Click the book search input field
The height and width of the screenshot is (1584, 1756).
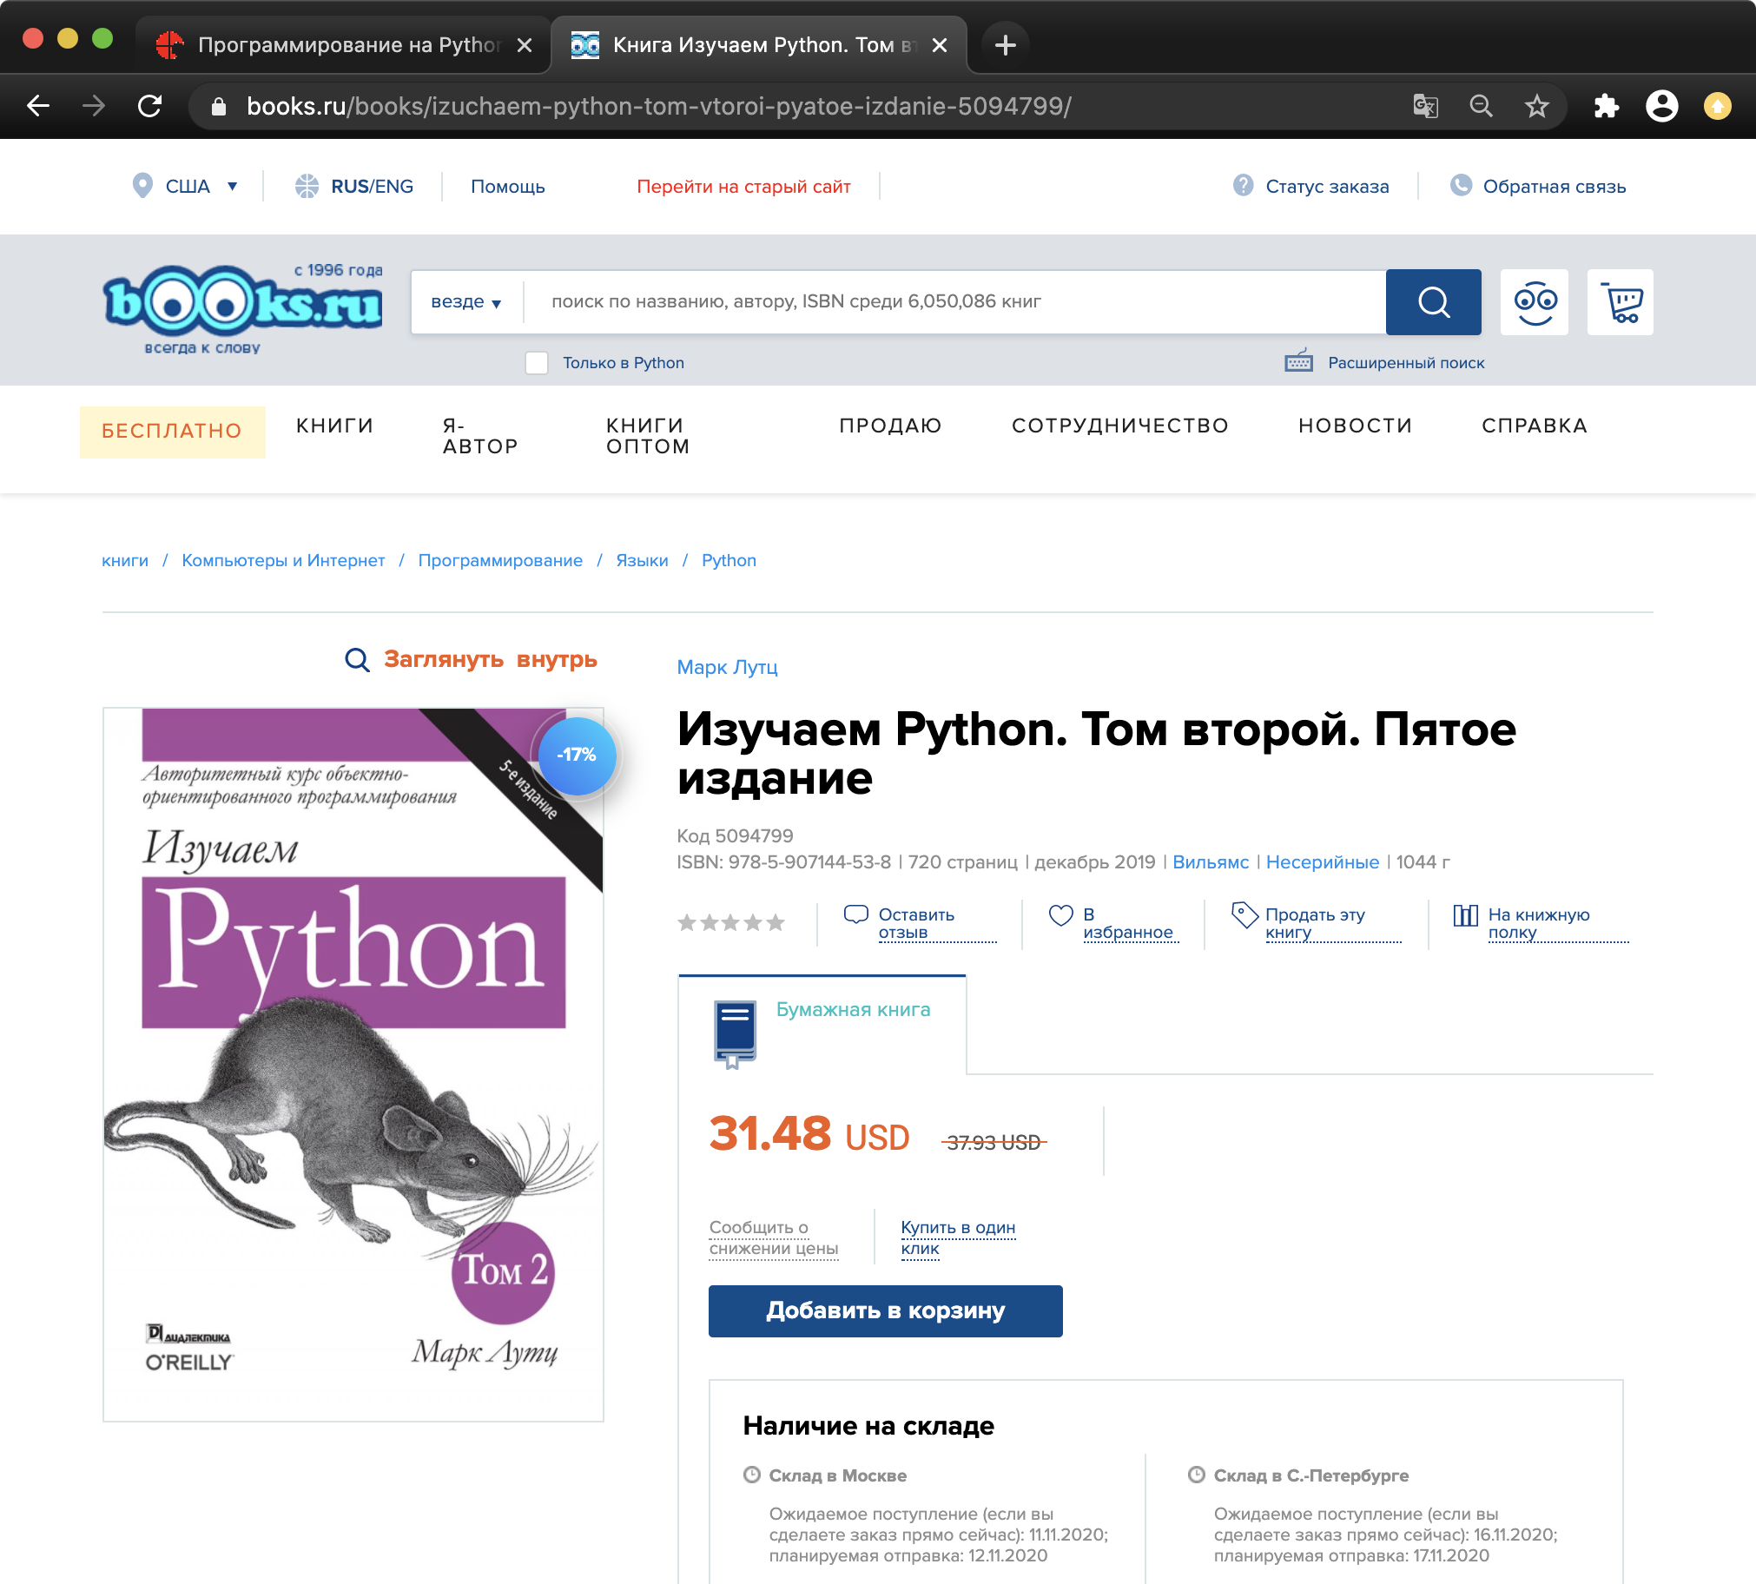click(953, 302)
